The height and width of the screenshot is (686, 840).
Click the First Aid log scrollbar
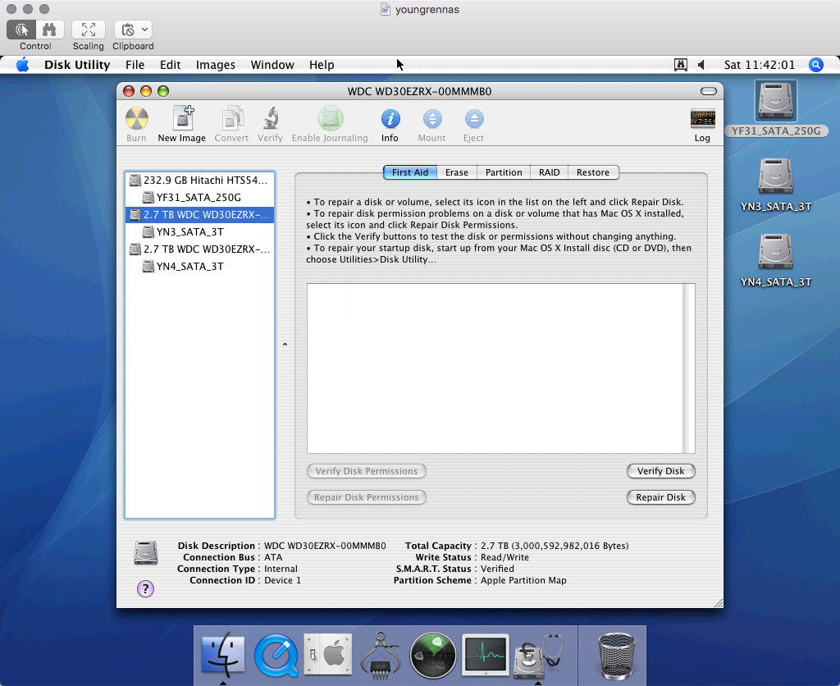pos(689,368)
